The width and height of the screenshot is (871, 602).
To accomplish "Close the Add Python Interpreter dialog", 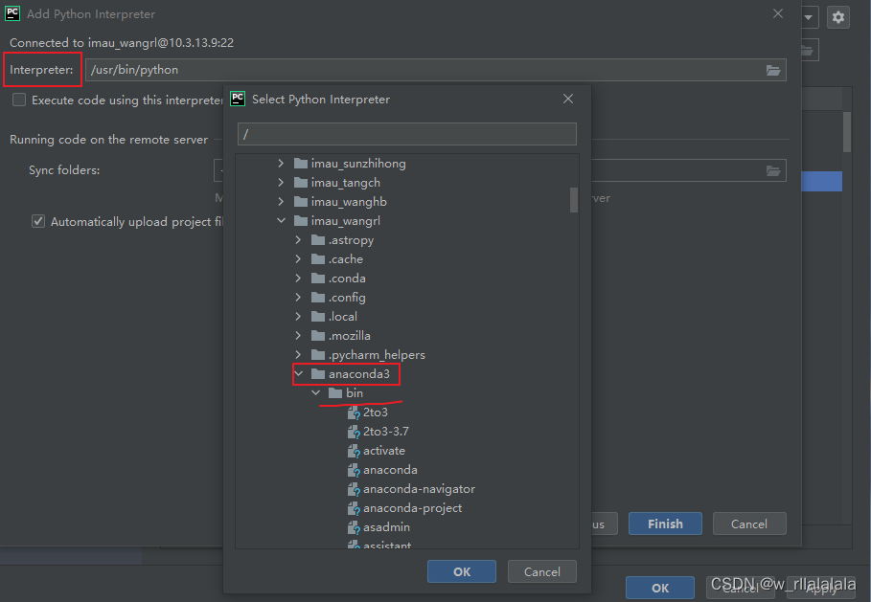I will coord(778,13).
